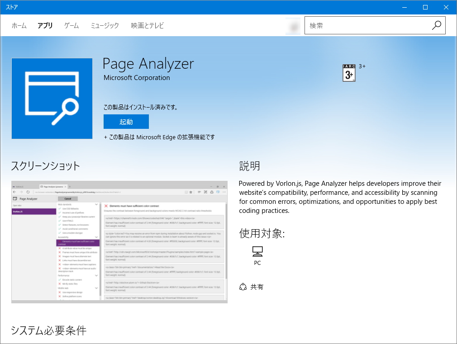Click the search magnifier icon

[x=436, y=25]
